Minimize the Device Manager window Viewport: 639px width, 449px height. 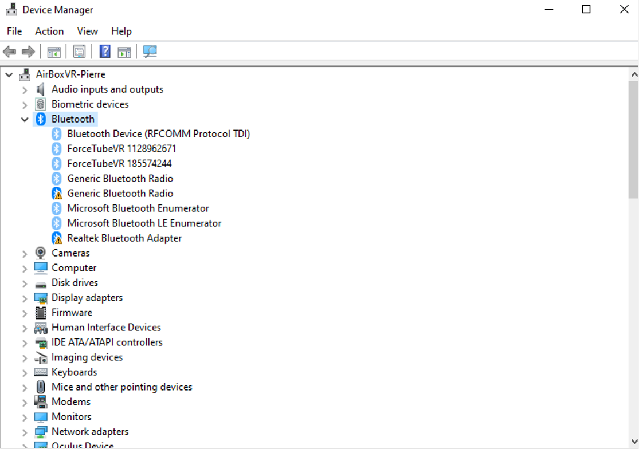point(549,9)
